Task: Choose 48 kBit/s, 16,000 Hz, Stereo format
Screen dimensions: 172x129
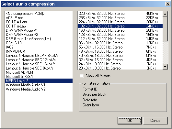Action: coord(120,51)
